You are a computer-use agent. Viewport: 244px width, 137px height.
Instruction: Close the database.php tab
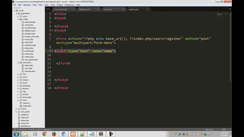click(x=98, y=10)
